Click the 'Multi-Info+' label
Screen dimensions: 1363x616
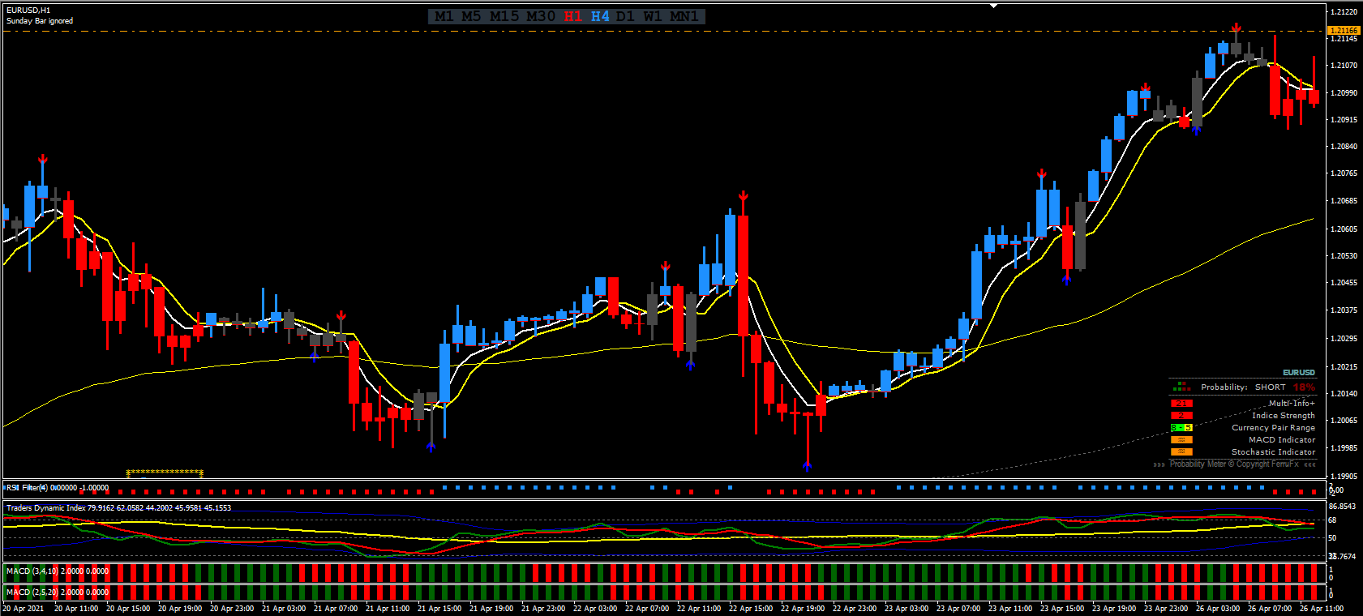pyautogui.click(x=1292, y=403)
